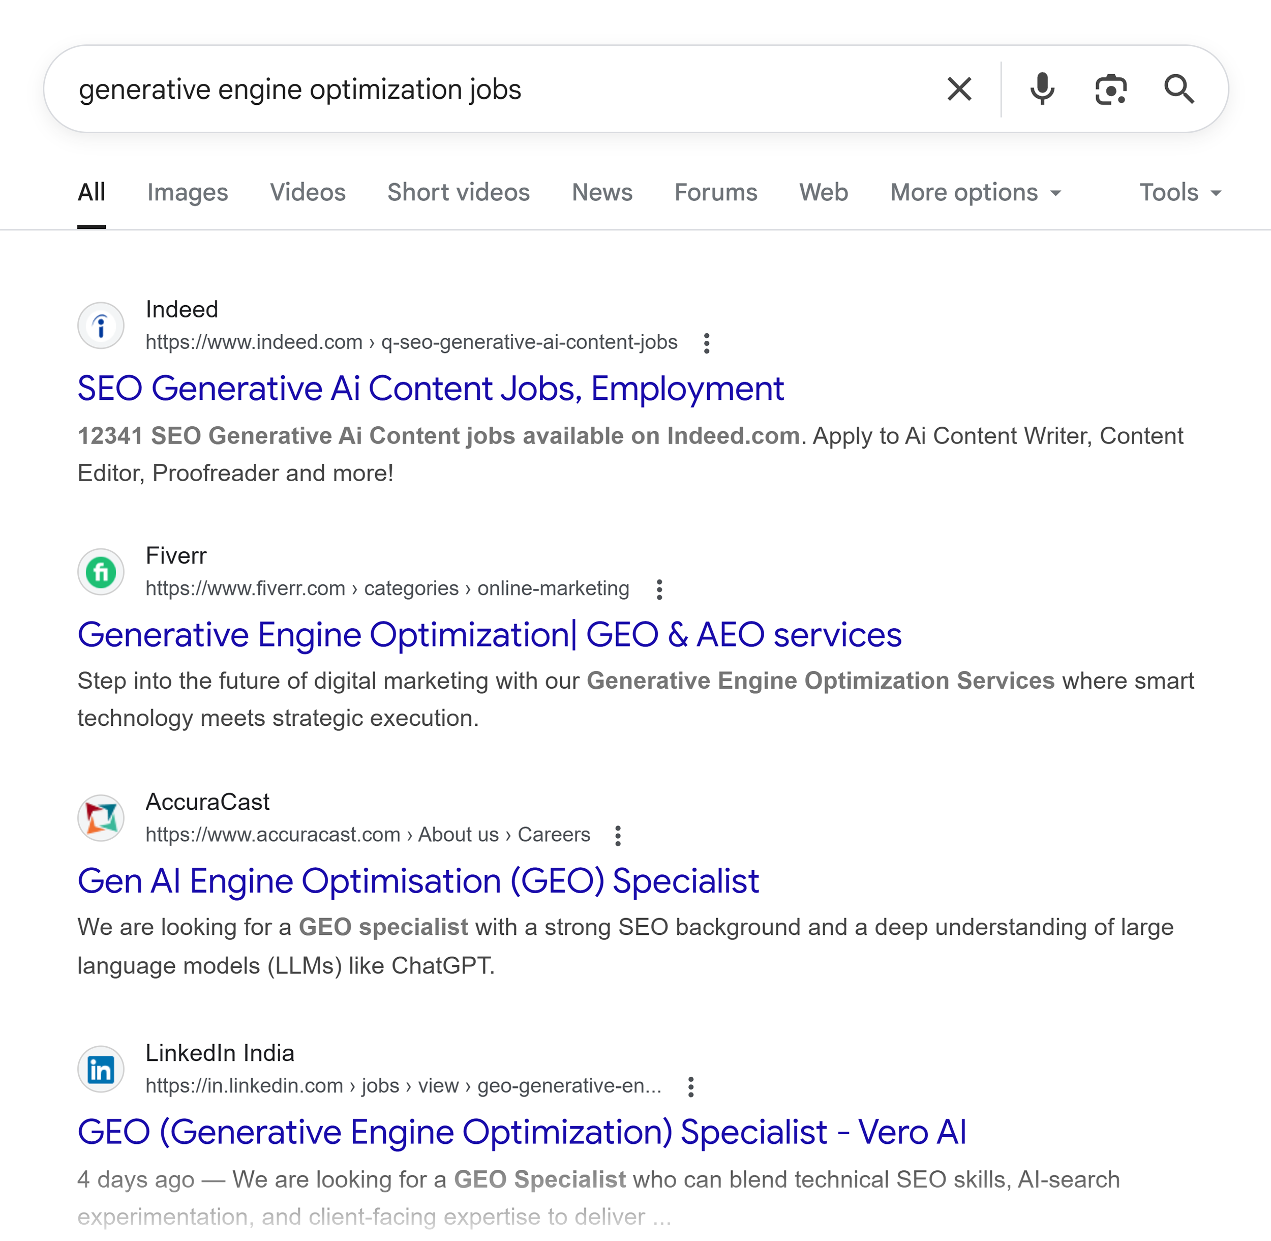
Task: Open Google Lens camera search
Action: [x=1110, y=88]
